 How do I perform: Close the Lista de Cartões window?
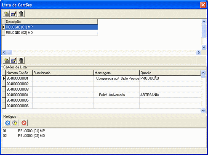tap(203, 5)
